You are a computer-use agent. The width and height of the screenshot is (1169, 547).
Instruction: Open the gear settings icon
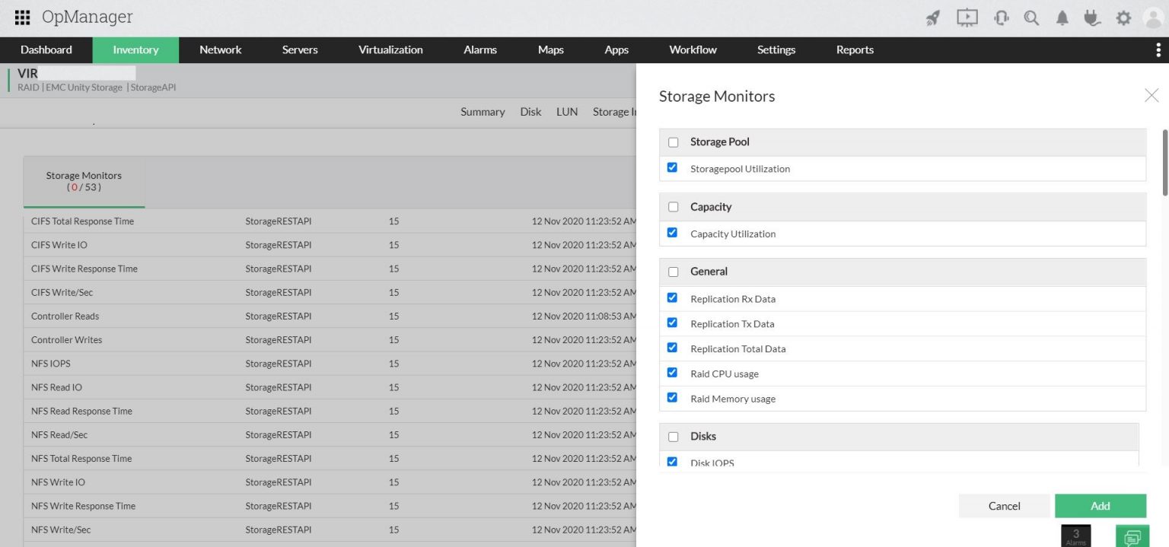[x=1123, y=18]
